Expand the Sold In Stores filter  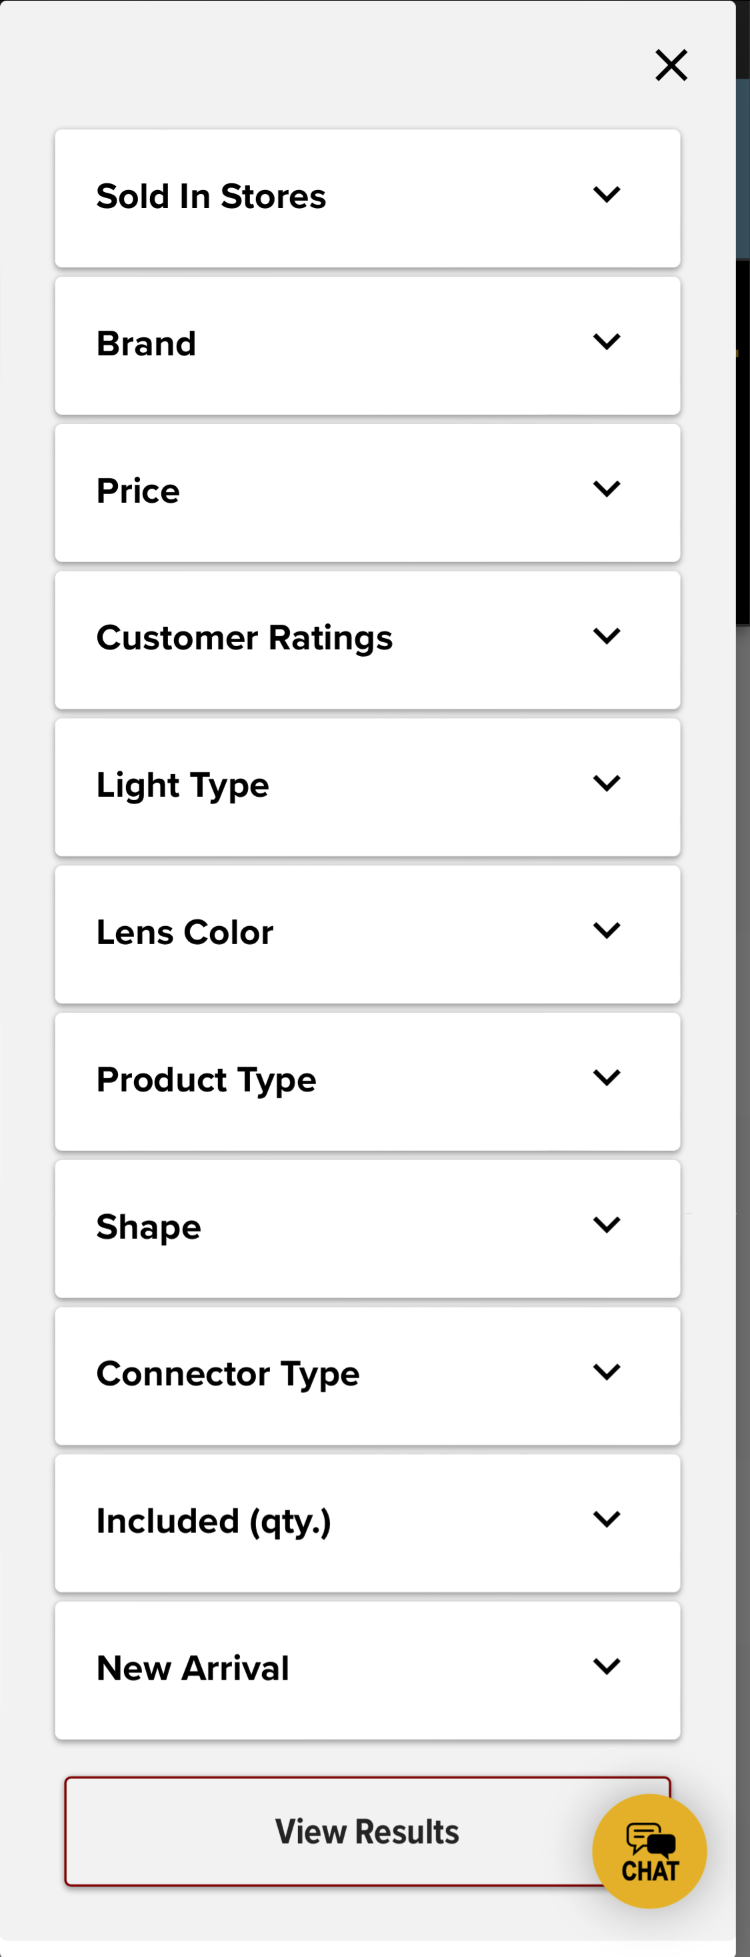click(368, 196)
